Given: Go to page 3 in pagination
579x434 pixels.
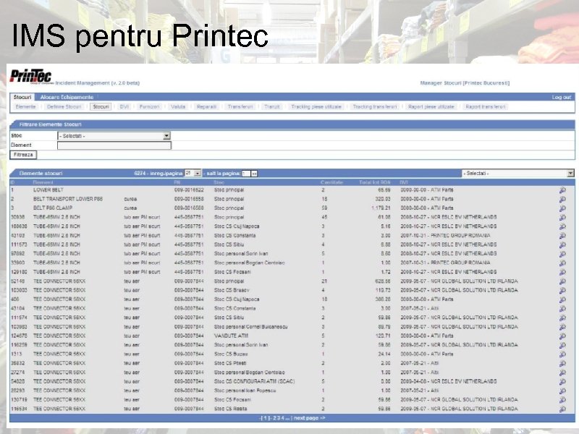Looking at the screenshot, I should pyautogui.click(x=279, y=418).
